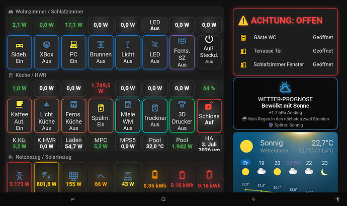Image resolution: width=347 pixels, height=206 pixels.
Task: Open the HA 3. Juli tile
Action: coord(209,143)
